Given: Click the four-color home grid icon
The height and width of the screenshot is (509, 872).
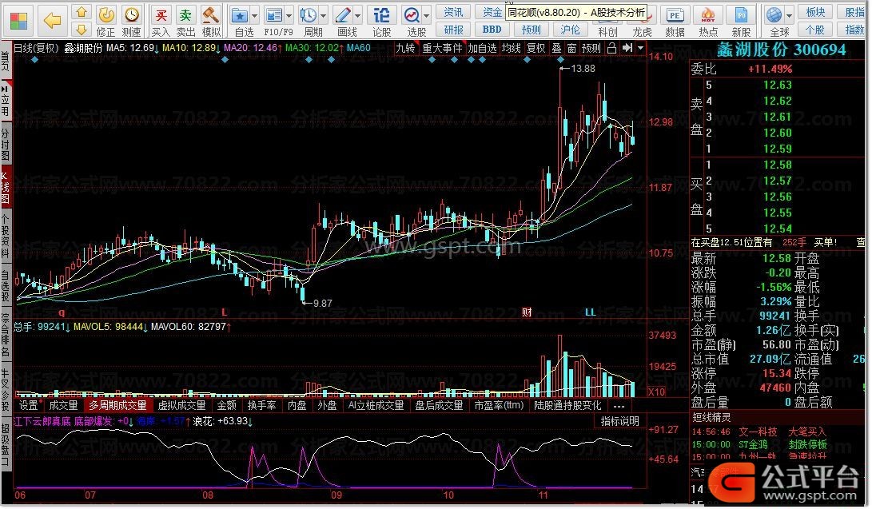Looking at the screenshot, I should (x=18, y=21).
